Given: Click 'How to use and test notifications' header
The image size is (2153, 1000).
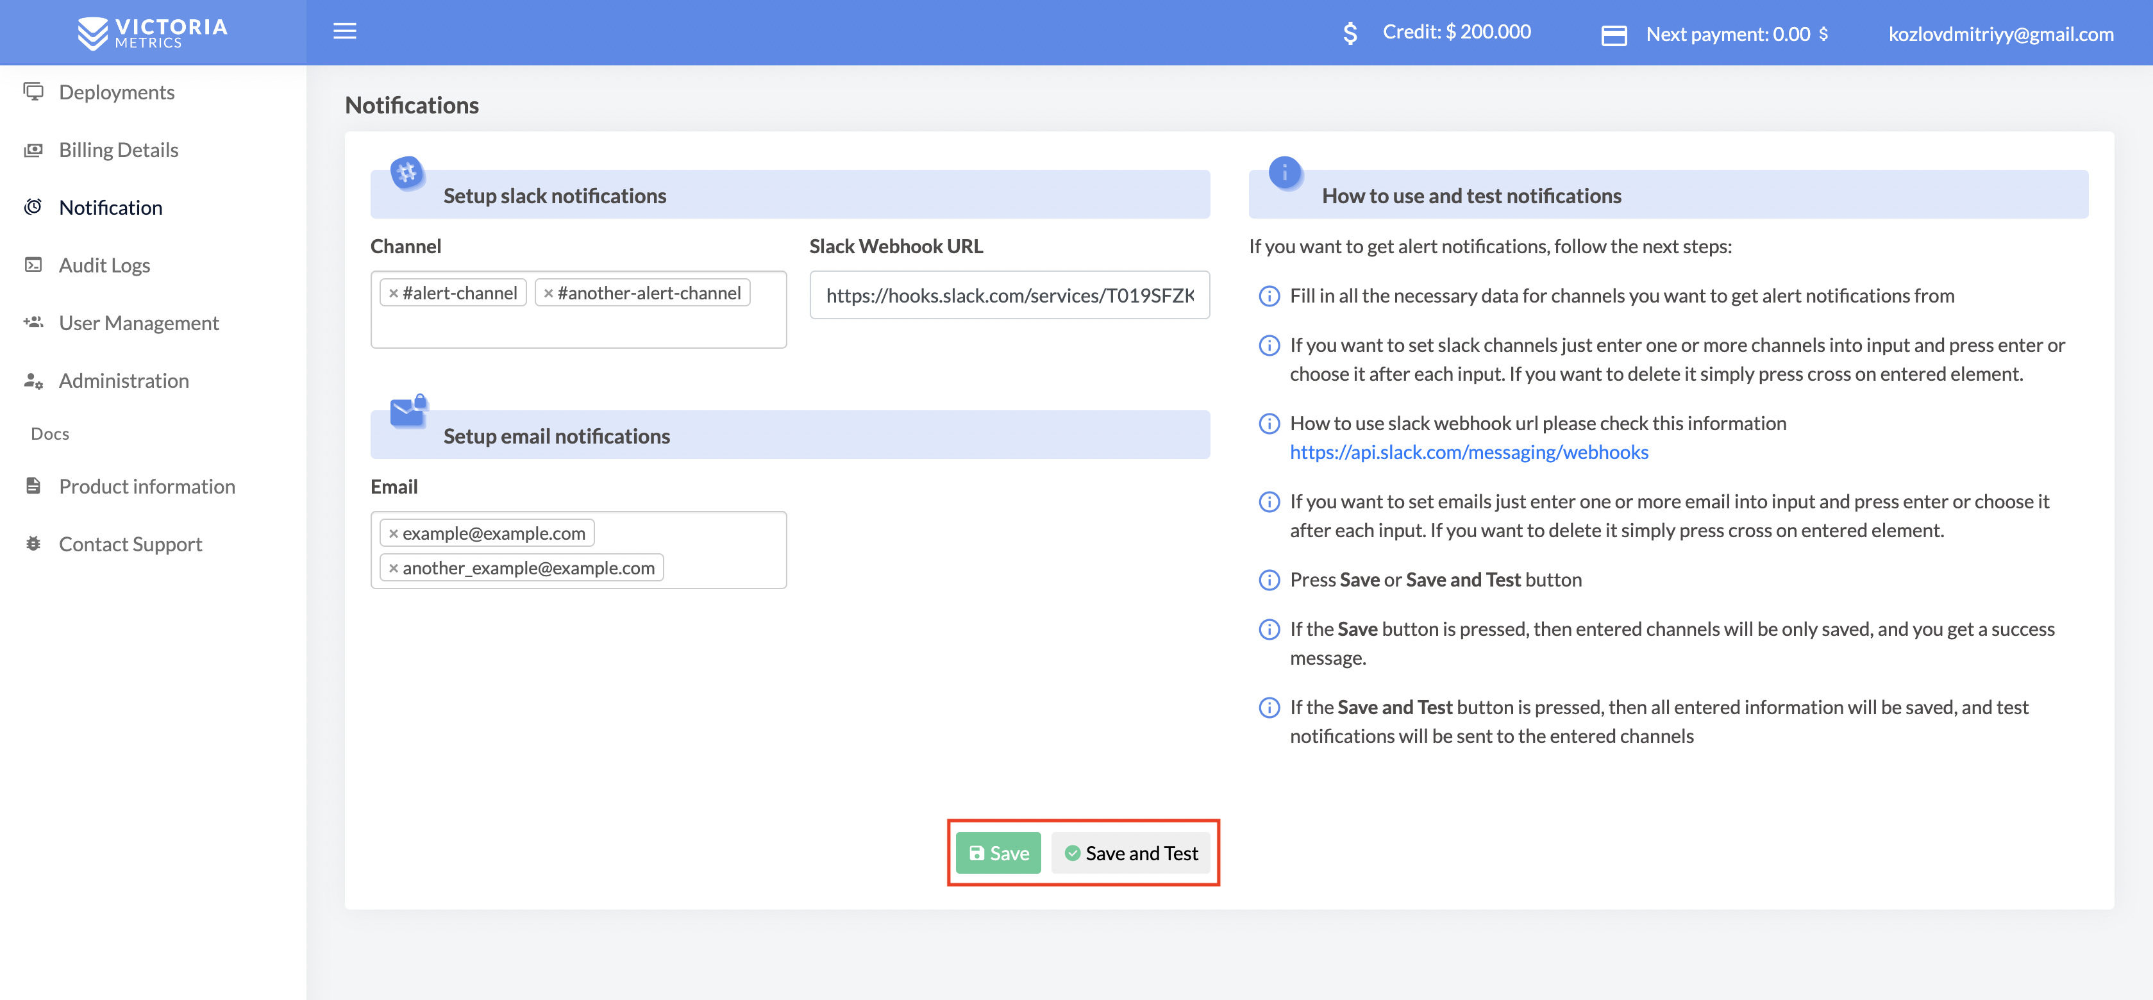Looking at the screenshot, I should [x=1471, y=196].
